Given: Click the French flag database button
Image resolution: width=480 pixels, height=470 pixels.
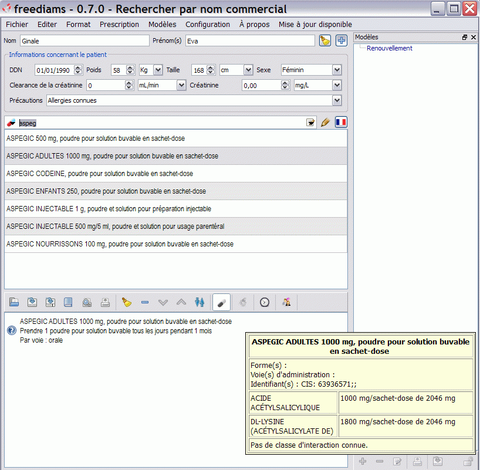Looking at the screenshot, I should [x=341, y=123].
